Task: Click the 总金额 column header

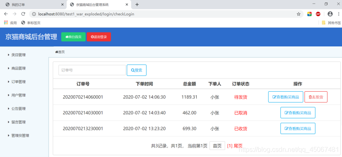Action: (x=189, y=84)
